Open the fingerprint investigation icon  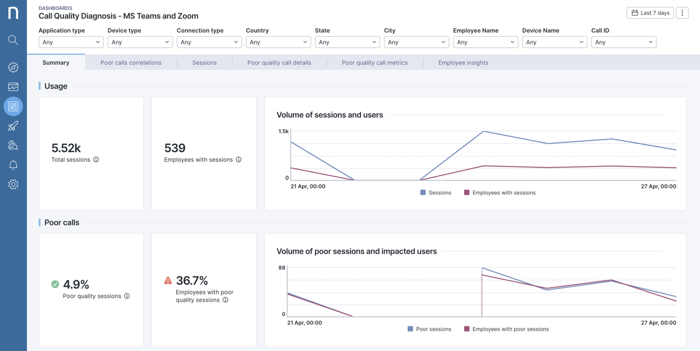click(x=13, y=145)
